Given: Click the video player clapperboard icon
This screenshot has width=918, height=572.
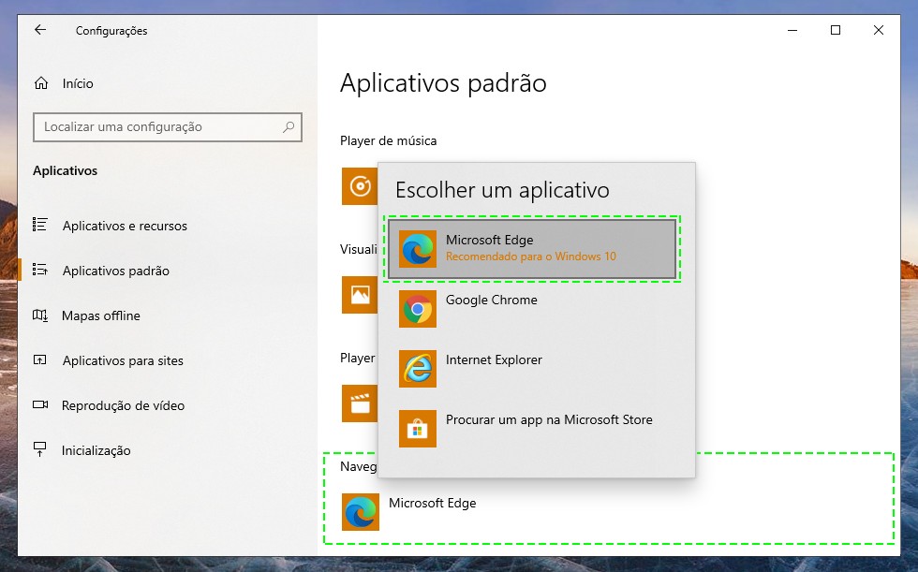Looking at the screenshot, I should [x=360, y=403].
